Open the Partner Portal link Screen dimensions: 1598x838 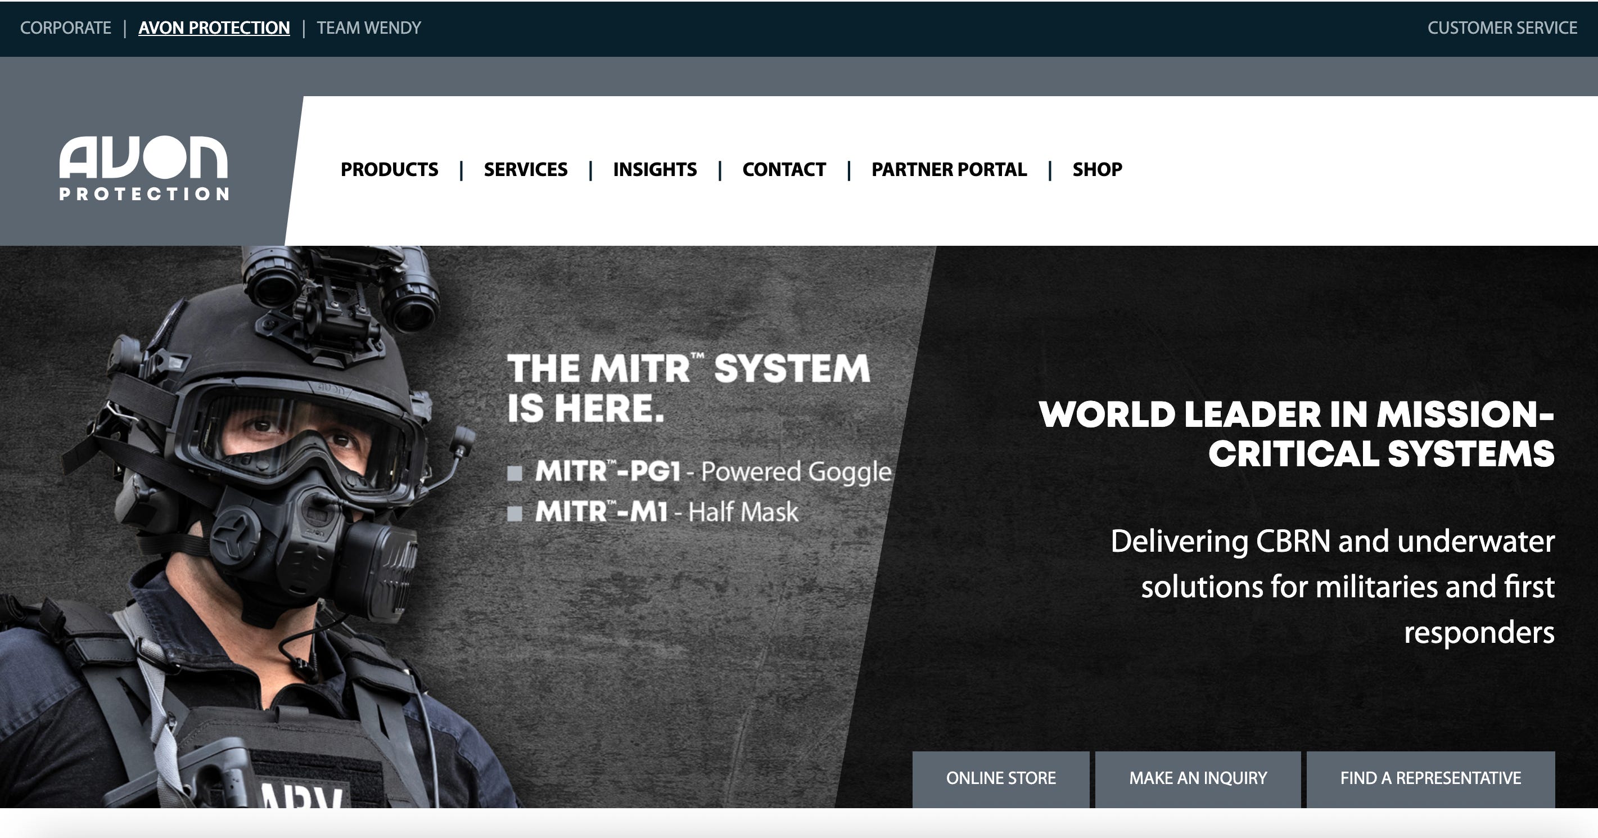(x=949, y=169)
